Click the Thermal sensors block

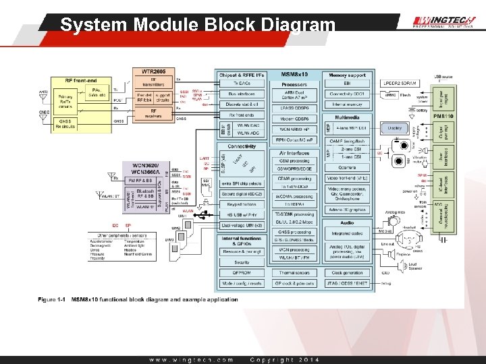[x=294, y=273]
